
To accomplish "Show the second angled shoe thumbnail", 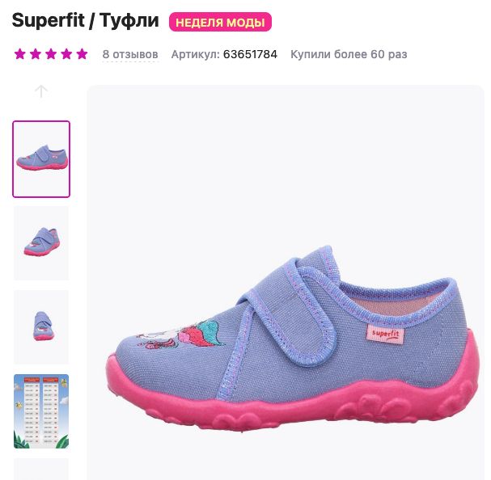I will [41, 242].
